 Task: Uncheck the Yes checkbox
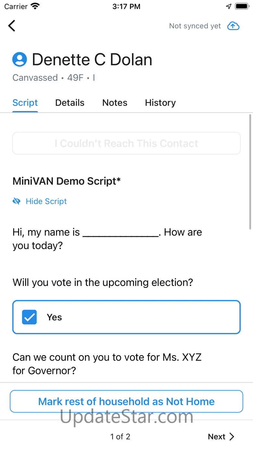(x=29, y=317)
